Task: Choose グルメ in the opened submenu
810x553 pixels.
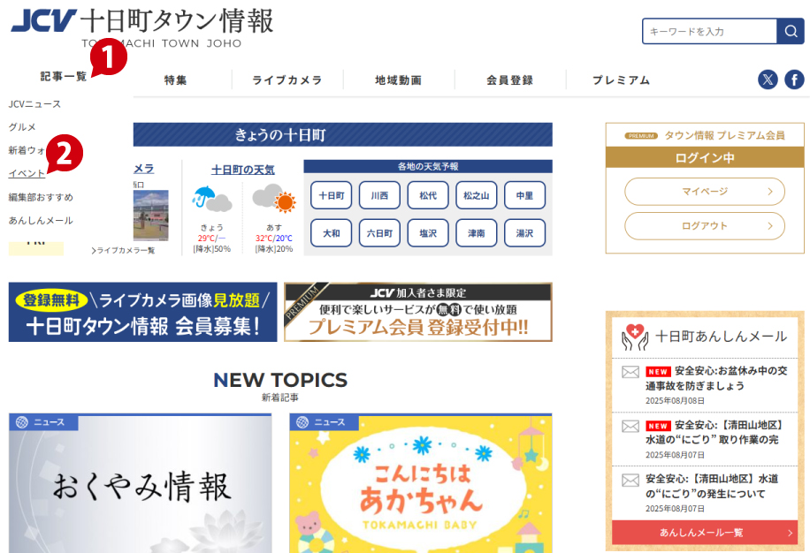Action: click(x=22, y=127)
